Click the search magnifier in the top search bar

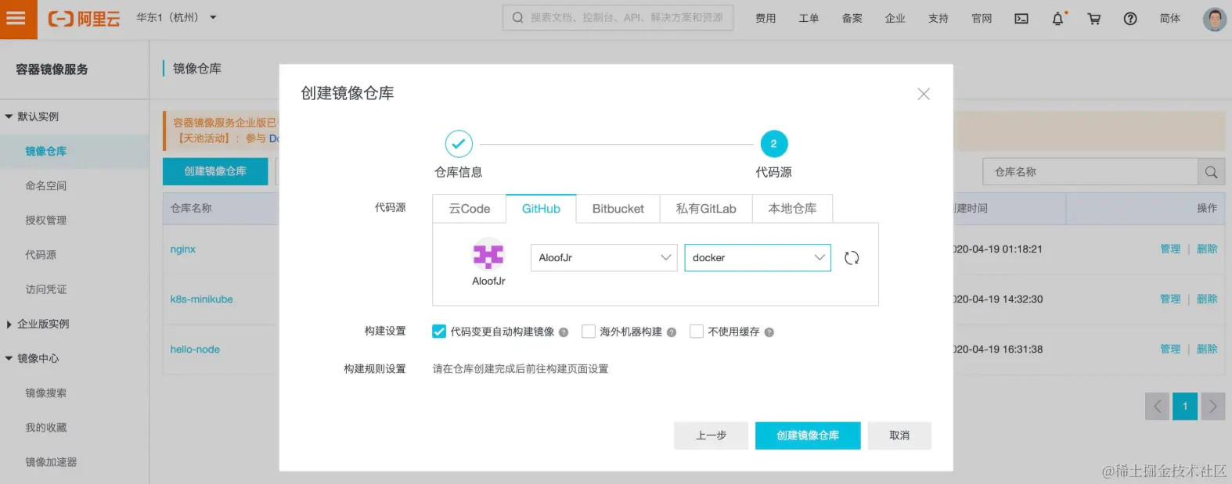517,17
